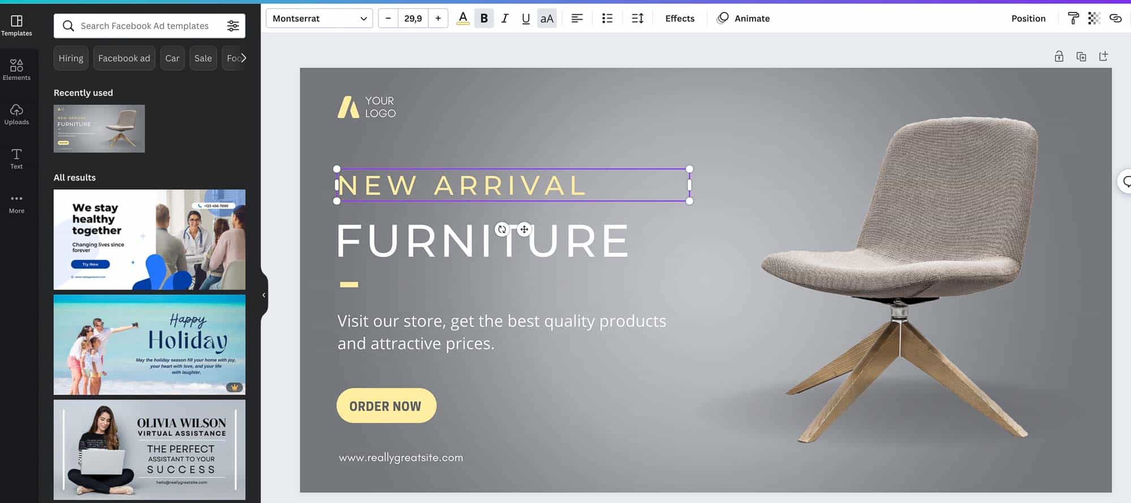
Task: Duplicate the page using the copy icon
Action: tap(1081, 57)
